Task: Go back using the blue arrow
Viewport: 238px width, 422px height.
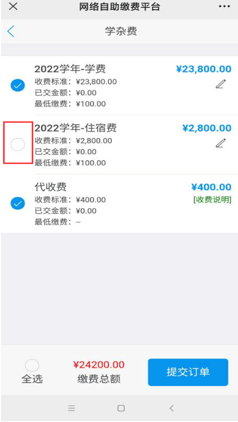Action: click(11, 31)
